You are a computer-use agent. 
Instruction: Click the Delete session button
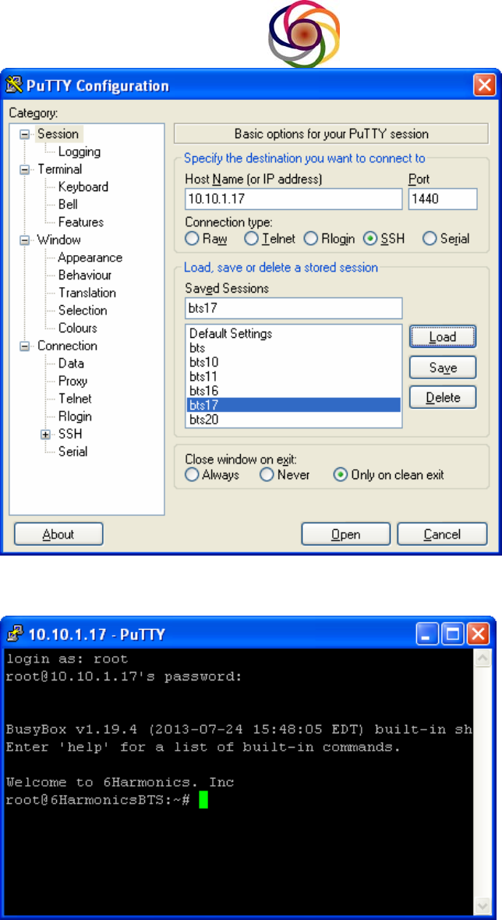tap(443, 398)
